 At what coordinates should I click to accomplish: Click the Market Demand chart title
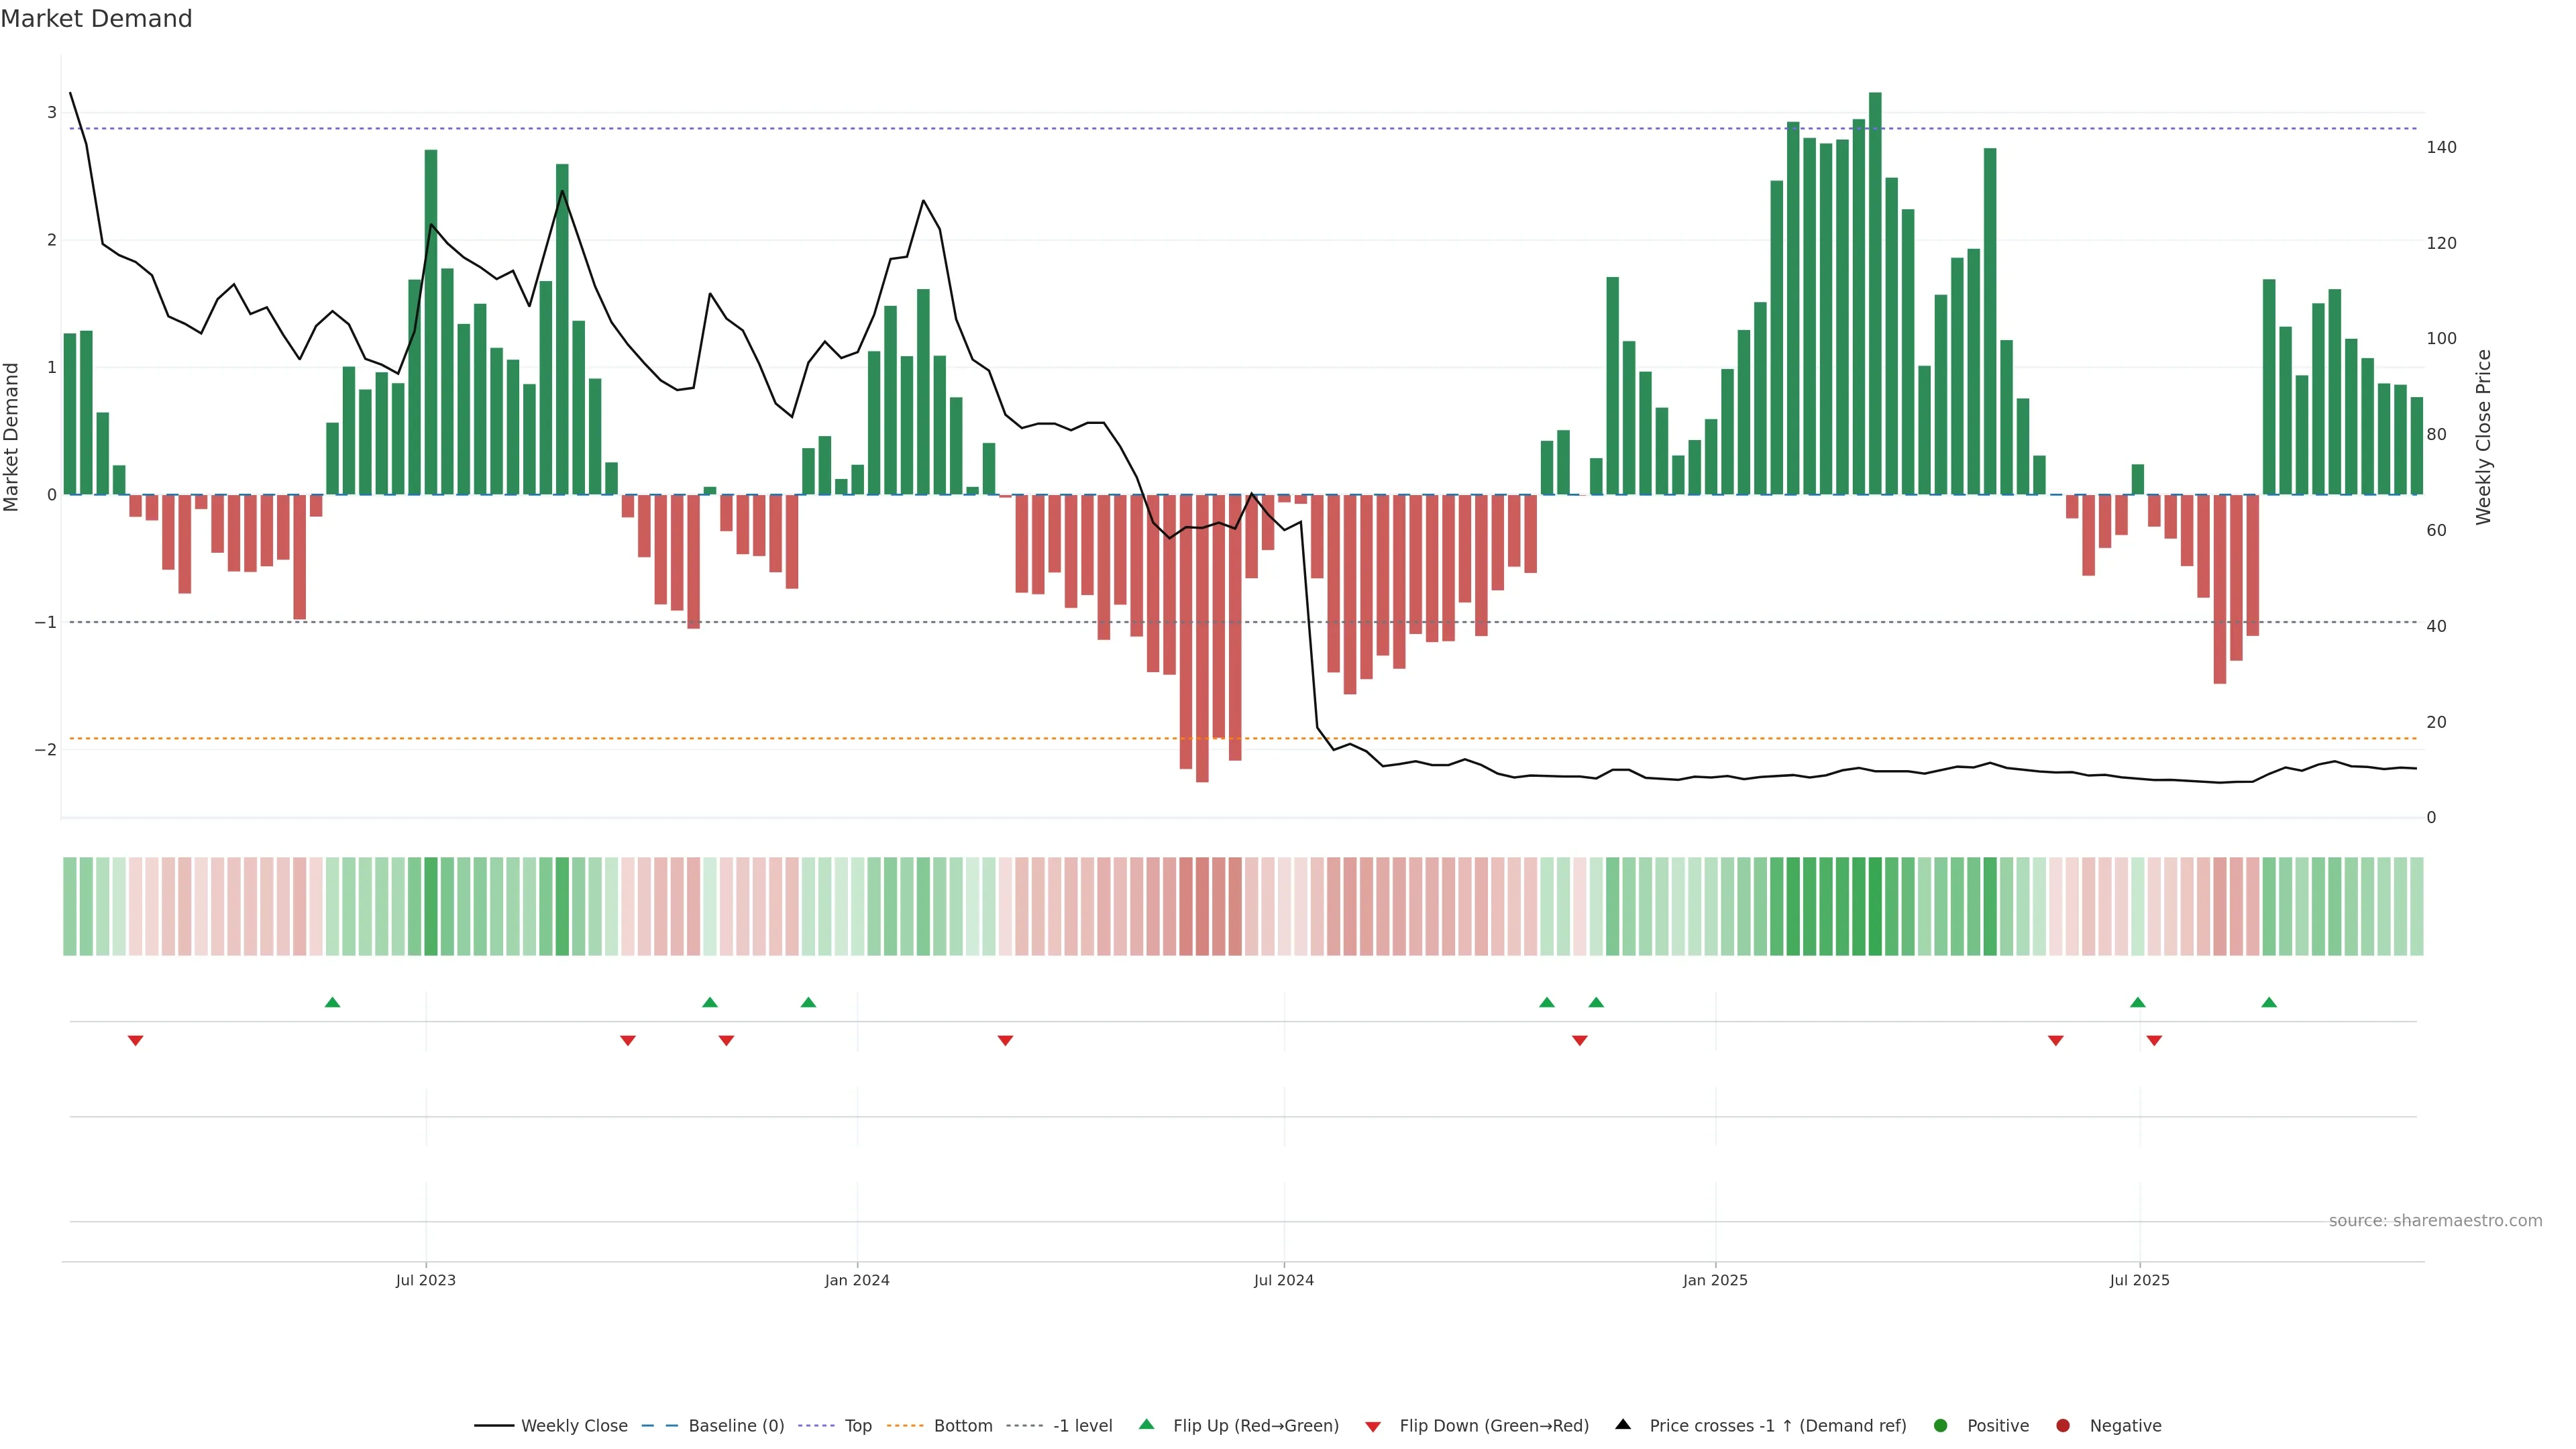click(x=96, y=19)
